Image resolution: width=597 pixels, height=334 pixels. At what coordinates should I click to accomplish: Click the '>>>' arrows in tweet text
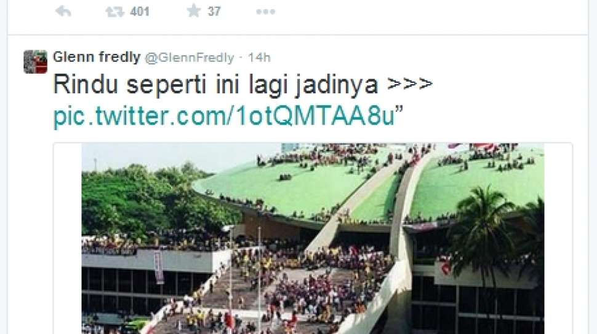coord(410,84)
